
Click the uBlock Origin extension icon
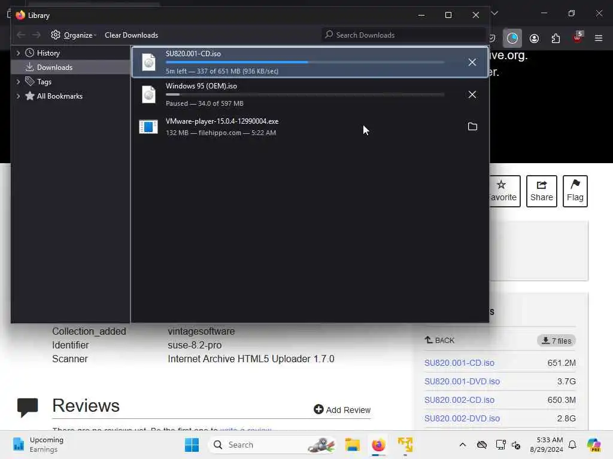578,38
